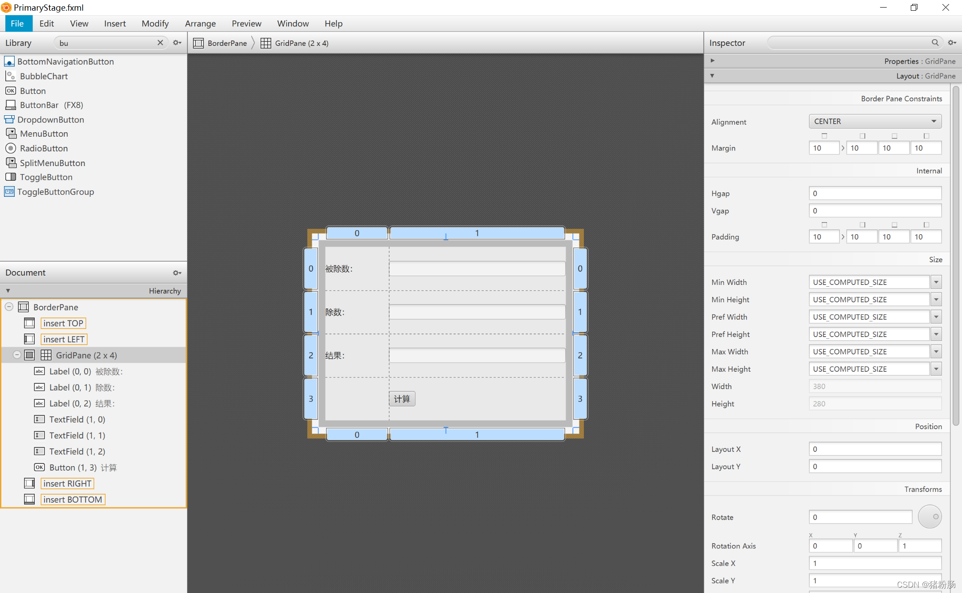Open the Modify menu
Viewport: 962px width, 593px height.
point(155,24)
